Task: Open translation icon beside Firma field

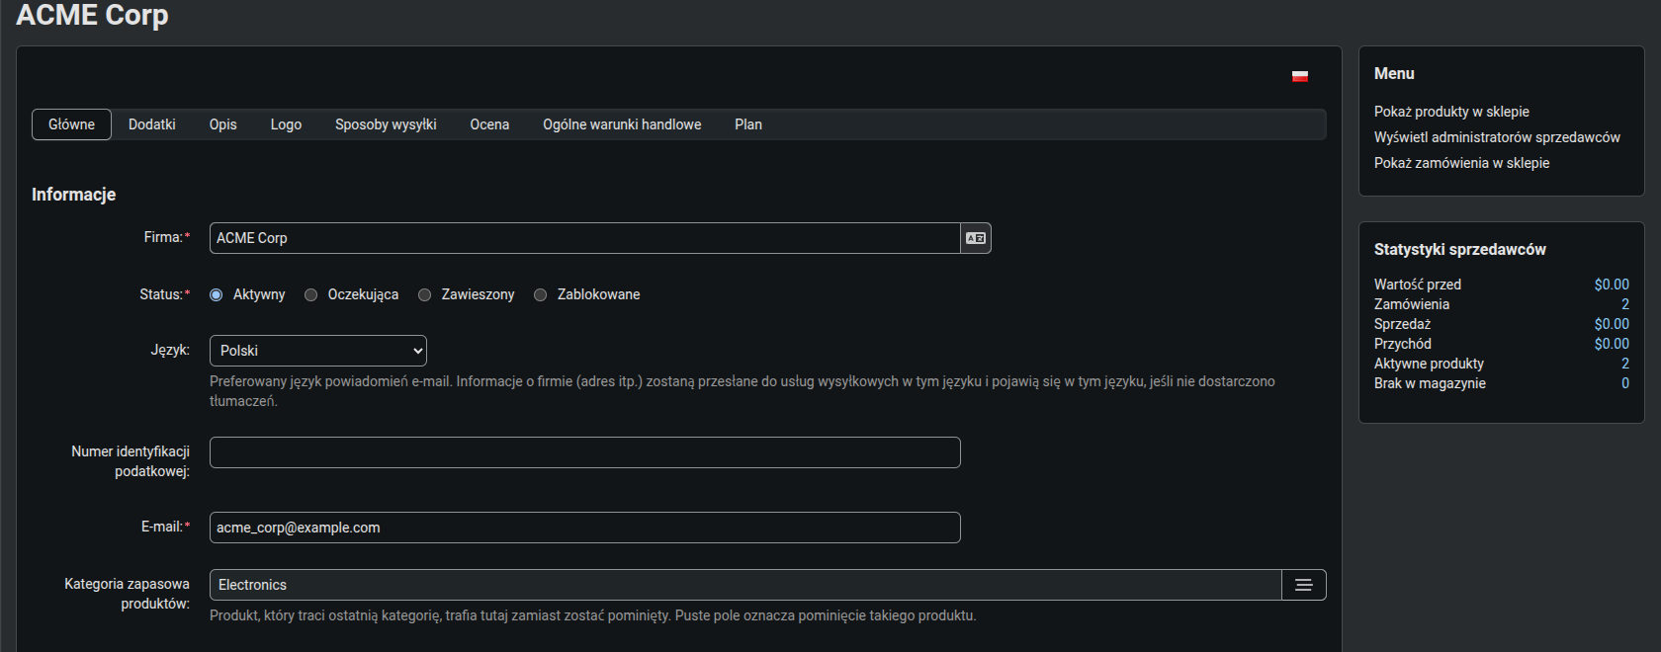Action: [976, 238]
